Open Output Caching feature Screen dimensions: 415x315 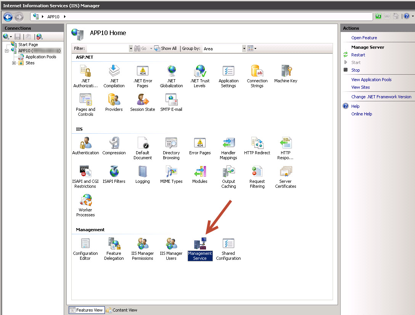tap(228, 177)
